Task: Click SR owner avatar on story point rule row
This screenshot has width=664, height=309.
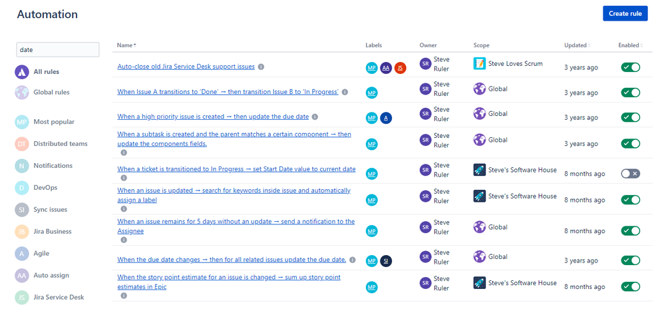Action: 425,283
